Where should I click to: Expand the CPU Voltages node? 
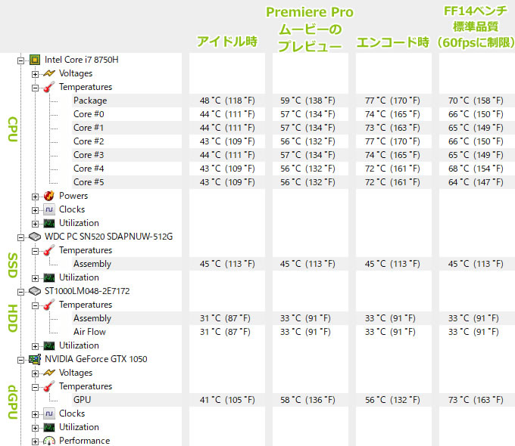point(35,74)
